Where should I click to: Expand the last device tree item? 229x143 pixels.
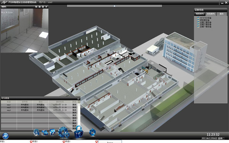(204, 27)
